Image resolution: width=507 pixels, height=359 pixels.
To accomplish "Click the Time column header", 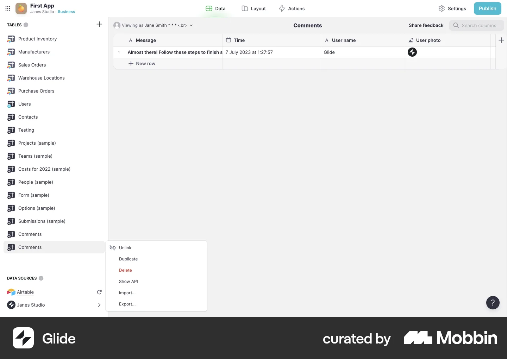I will [x=272, y=40].
